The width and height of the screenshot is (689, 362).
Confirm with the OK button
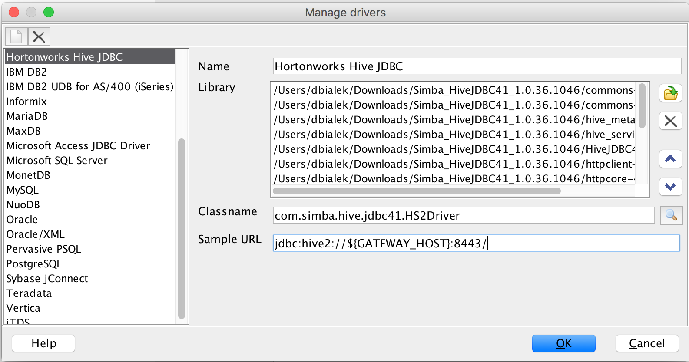(x=564, y=343)
